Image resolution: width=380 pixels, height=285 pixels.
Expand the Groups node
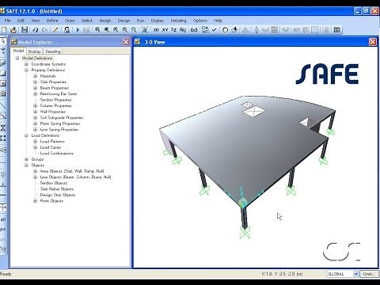coord(26,159)
